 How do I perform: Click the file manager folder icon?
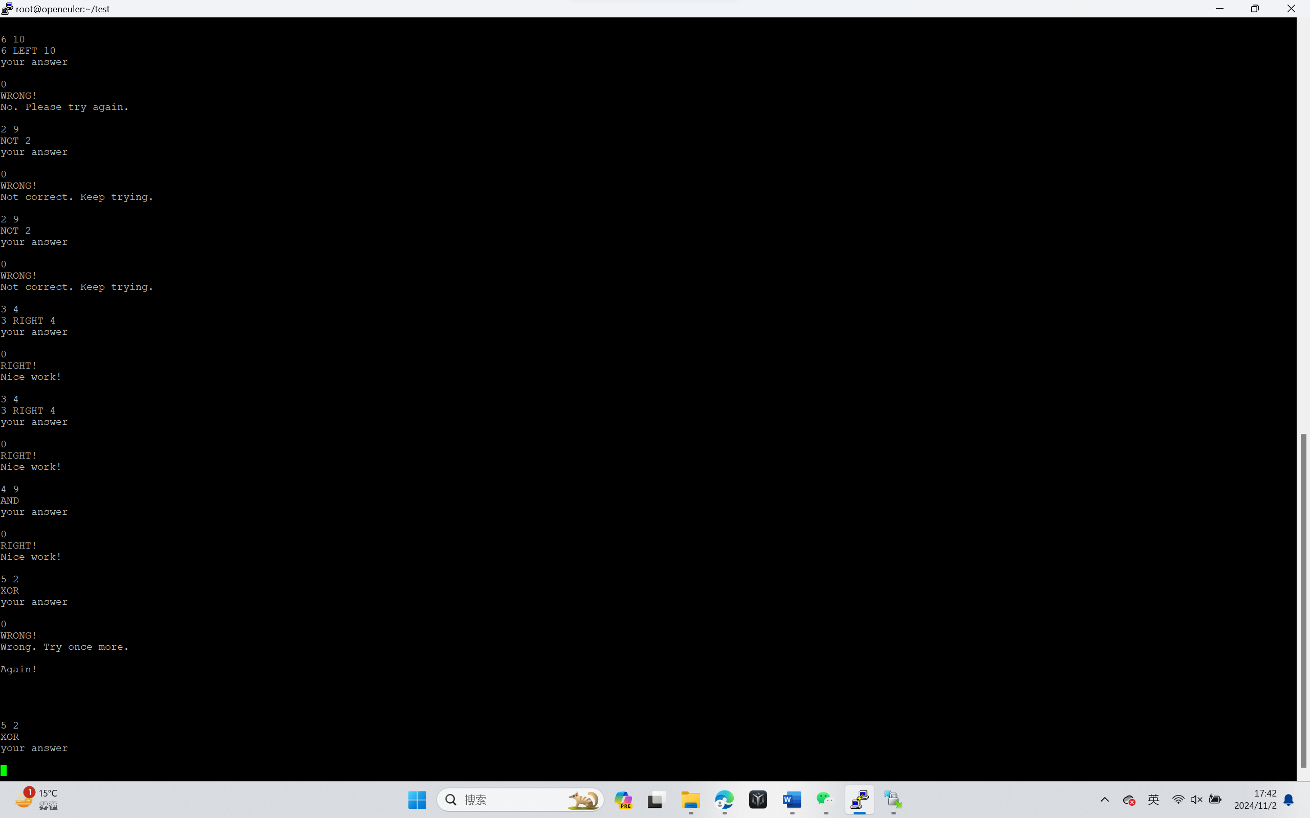(690, 799)
